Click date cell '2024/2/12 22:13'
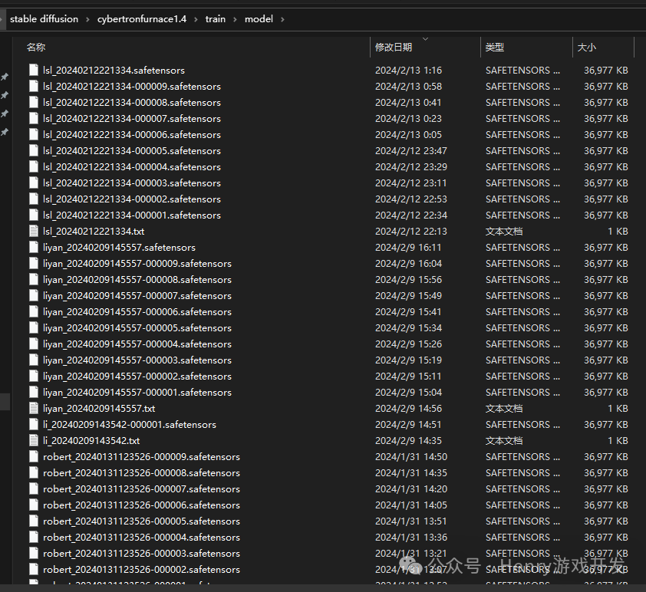The height and width of the screenshot is (592, 646). coord(410,231)
